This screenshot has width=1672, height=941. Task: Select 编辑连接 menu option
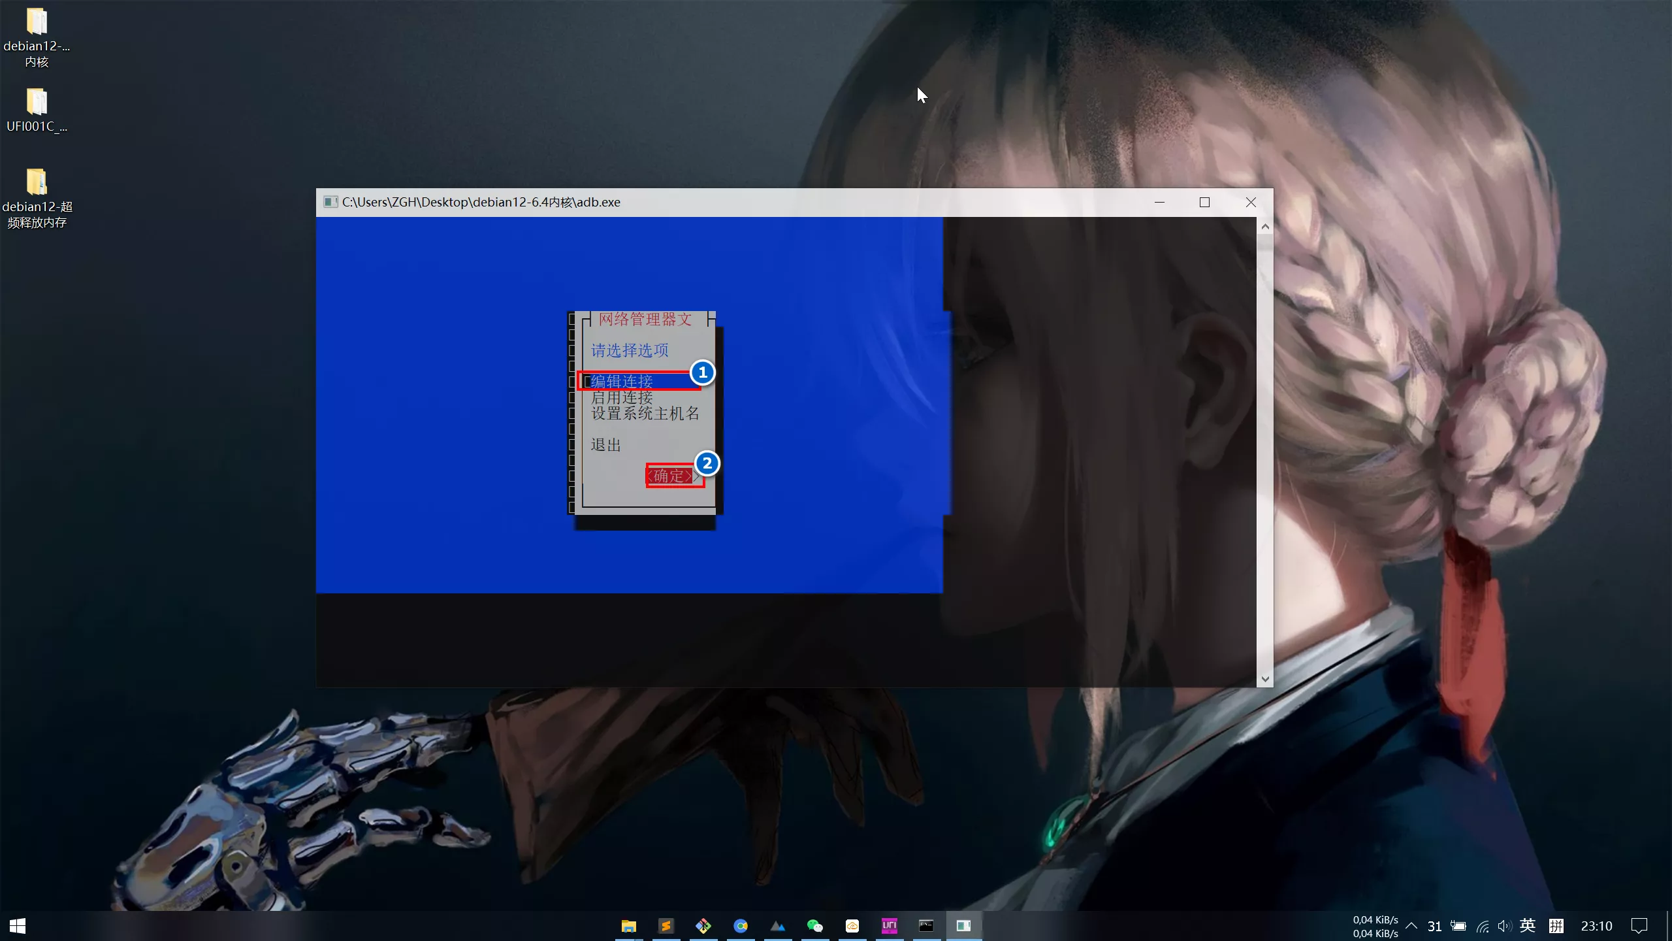click(622, 381)
